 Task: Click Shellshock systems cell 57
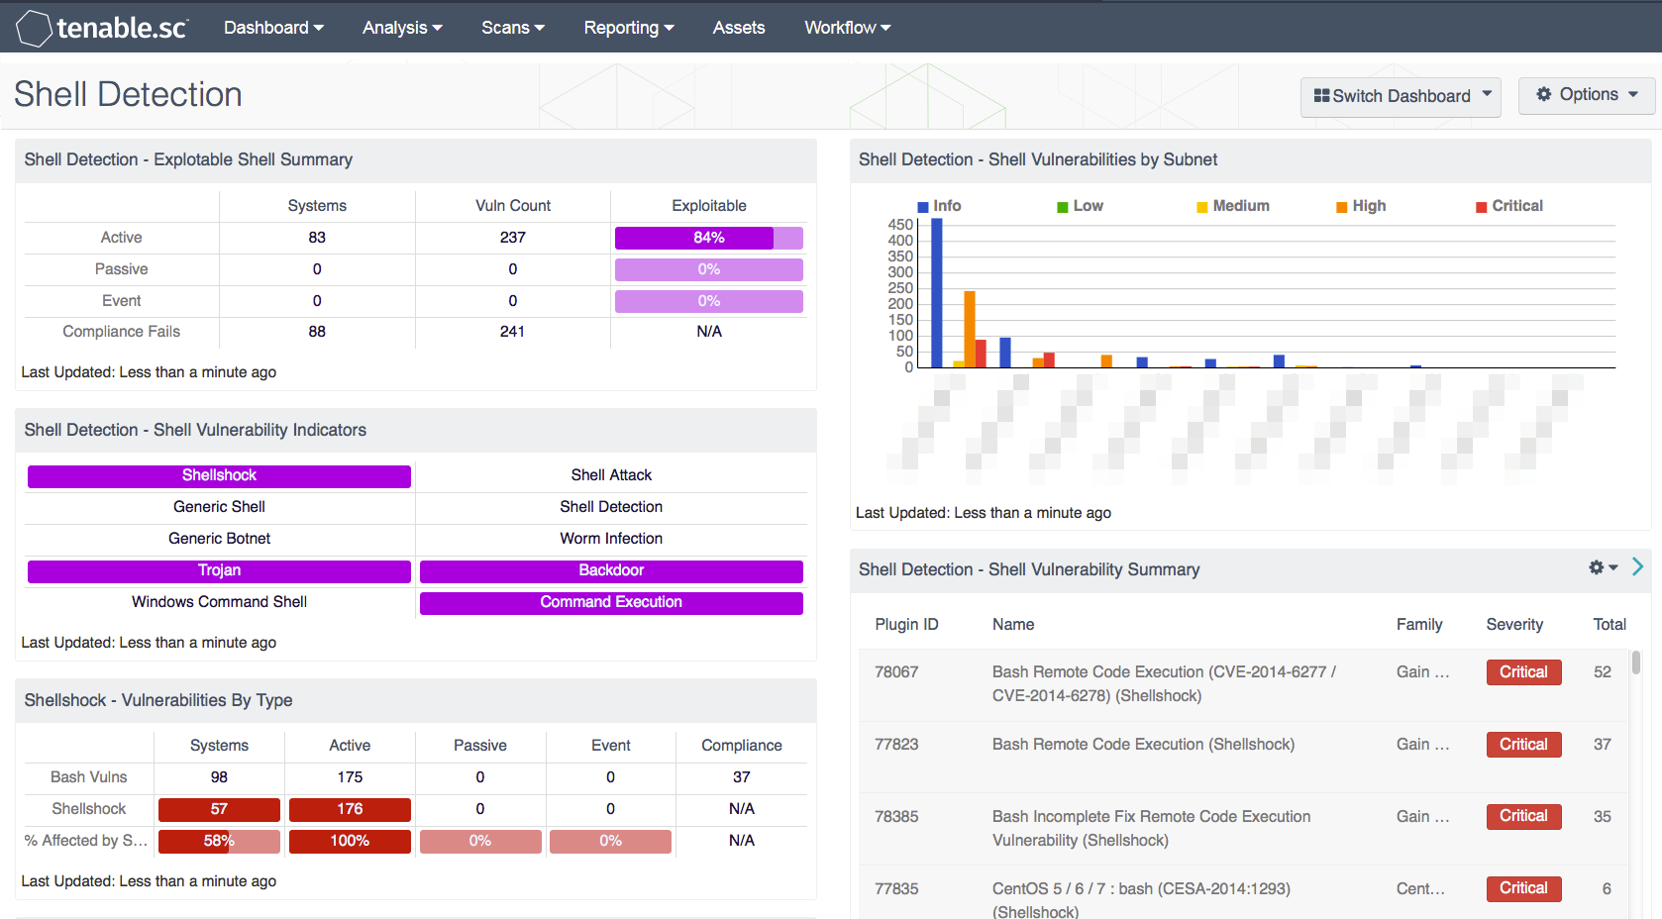point(219,809)
